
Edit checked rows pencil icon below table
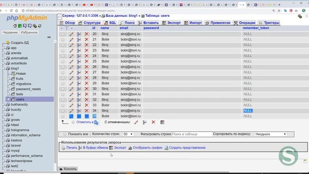[x=136, y=122]
